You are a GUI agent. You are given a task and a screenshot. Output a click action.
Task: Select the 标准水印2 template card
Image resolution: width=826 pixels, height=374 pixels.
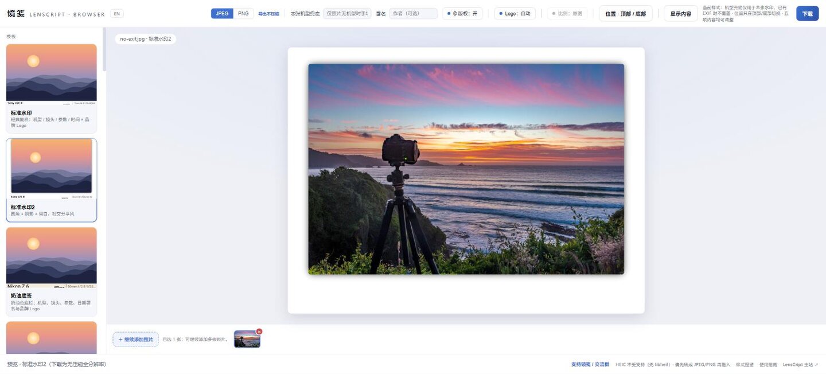coord(52,180)
